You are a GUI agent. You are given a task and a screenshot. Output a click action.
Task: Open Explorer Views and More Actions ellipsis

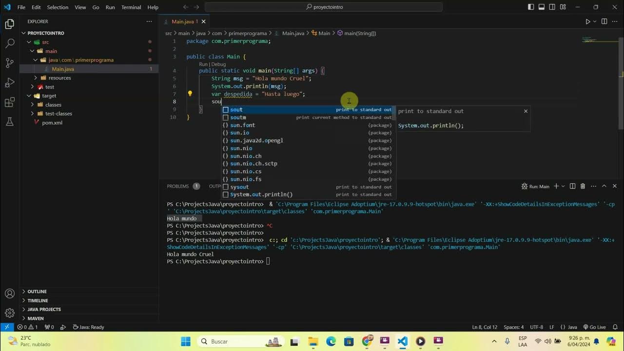click(x=149, y=21)
